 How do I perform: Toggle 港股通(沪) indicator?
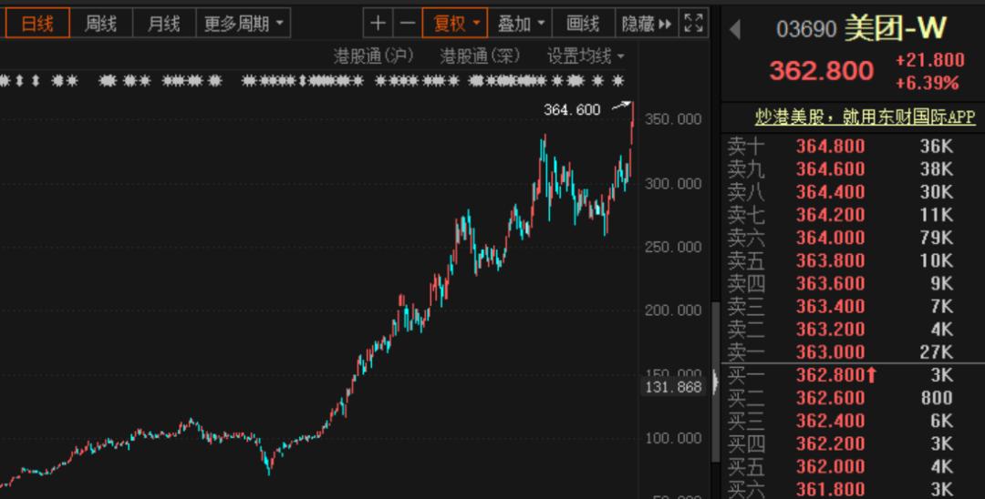(x=374, y=56)
